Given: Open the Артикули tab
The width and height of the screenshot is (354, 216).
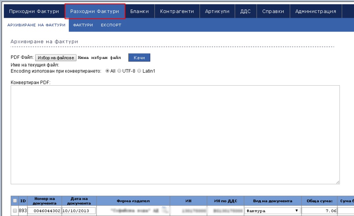Looking at the screenshot, I should pos(217,11).
